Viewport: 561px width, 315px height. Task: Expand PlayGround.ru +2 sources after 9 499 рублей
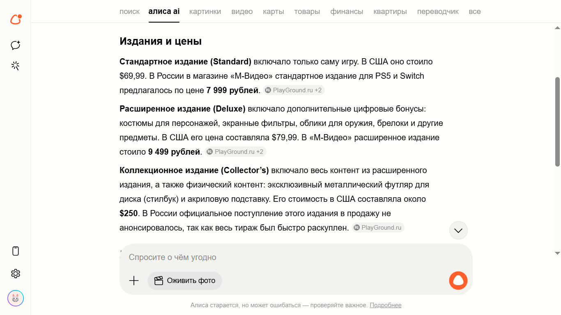coord(235,152)
